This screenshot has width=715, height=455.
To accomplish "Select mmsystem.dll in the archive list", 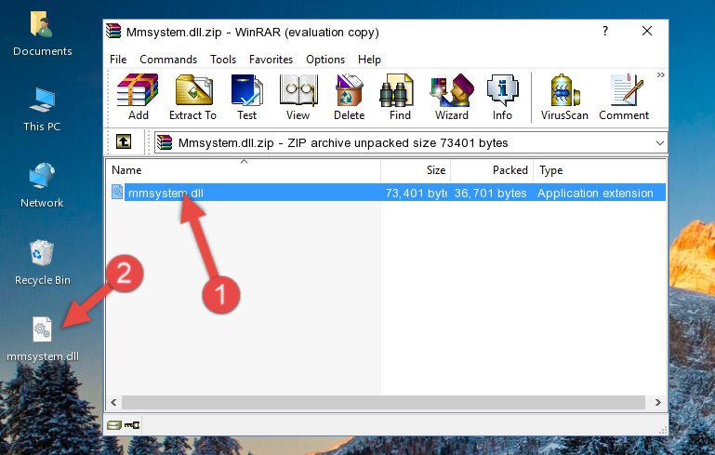I will (166, 193).
